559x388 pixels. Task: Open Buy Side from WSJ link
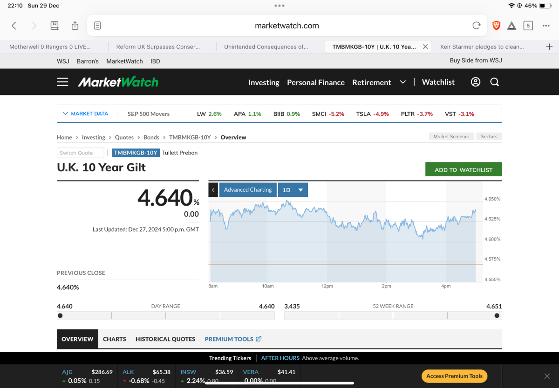pyautogui.click(x=476, y=60)
